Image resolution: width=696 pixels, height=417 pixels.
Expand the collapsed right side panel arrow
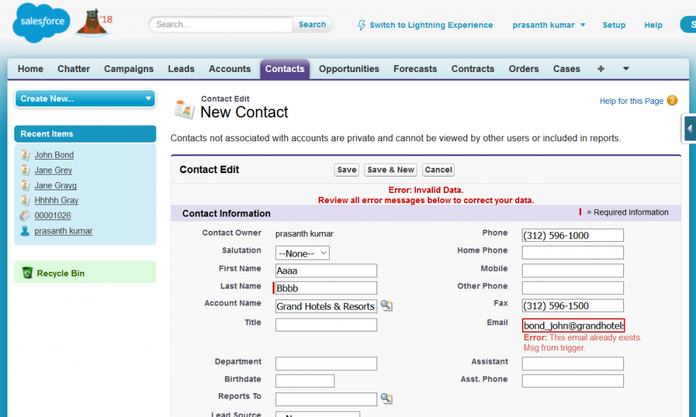click(689, 128)
